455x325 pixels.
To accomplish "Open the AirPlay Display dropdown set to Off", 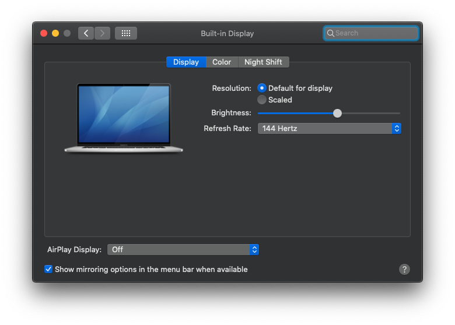I will pos(183,249).
